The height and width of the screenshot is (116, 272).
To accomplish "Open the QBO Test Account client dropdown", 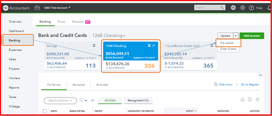I will click(57, 8).
